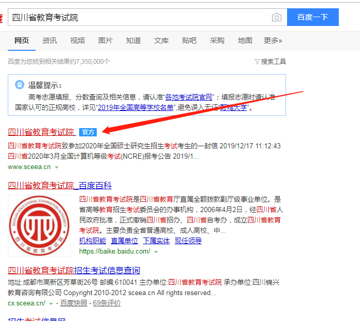
Task: Click the Baidu paw icon in 温馨提示
Action: coord(20,85)
